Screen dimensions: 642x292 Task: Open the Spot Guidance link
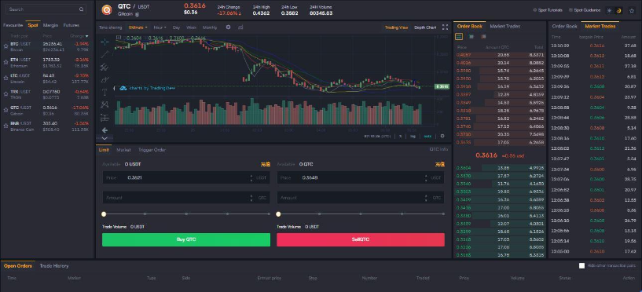tap(585, 10)
